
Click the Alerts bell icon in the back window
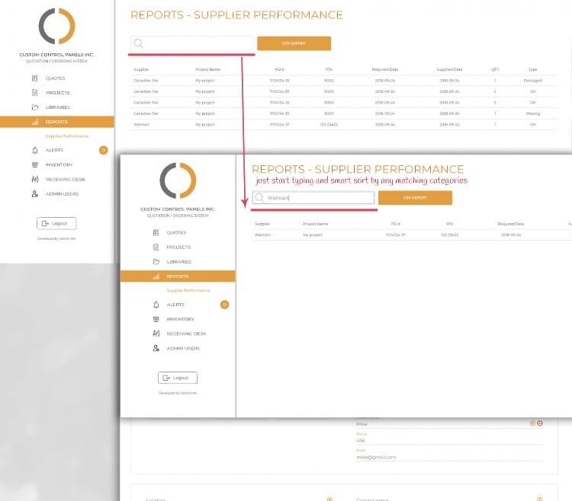(x=35, y=150)
